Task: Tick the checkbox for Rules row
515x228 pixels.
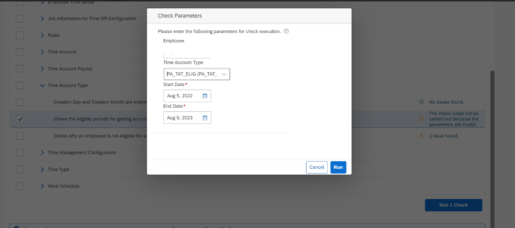Action: coord(20,35)
